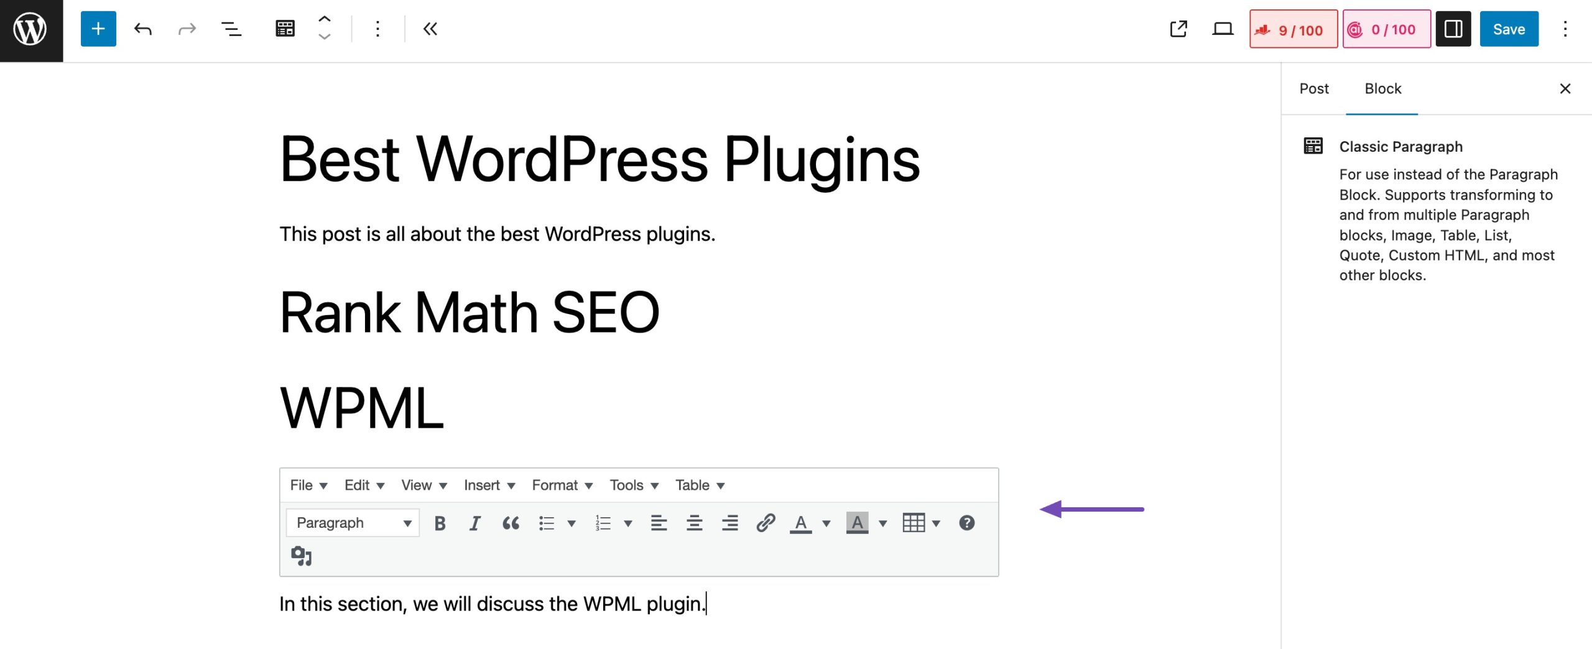Open the Format menu
This screenshot has height=649, width=1592.
click(562, 486)
